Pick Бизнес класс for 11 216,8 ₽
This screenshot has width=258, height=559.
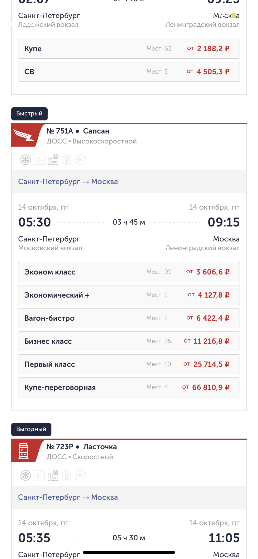(129, 341)
